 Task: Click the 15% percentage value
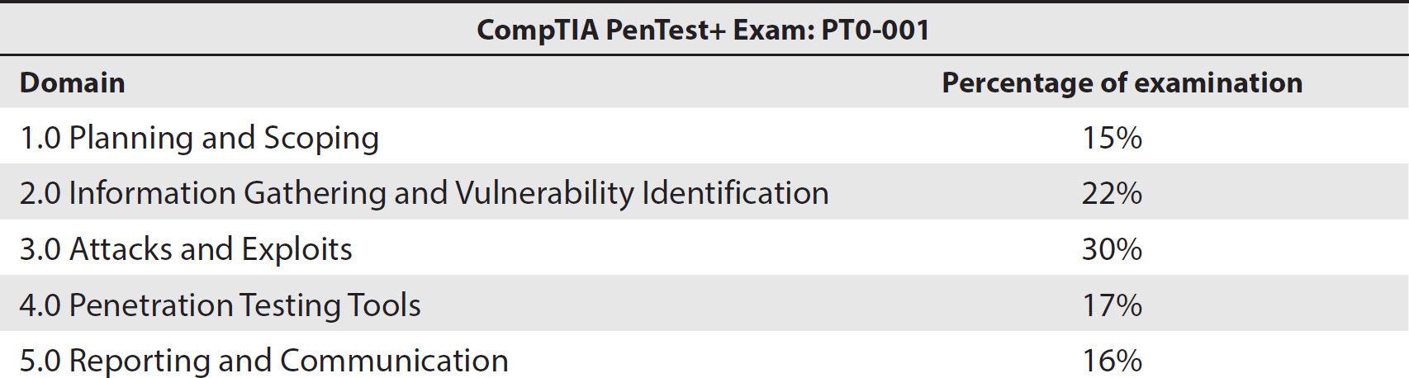tap(1112, 137)
